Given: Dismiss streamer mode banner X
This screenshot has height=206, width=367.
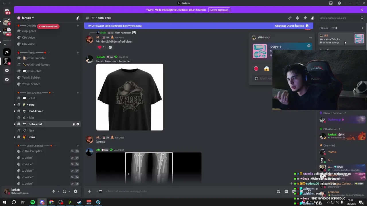Looking at the screenshot, I should [362, 10].
